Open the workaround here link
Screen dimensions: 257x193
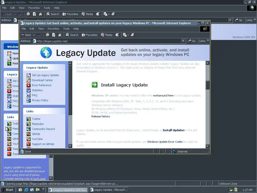(x=163, y=95)
